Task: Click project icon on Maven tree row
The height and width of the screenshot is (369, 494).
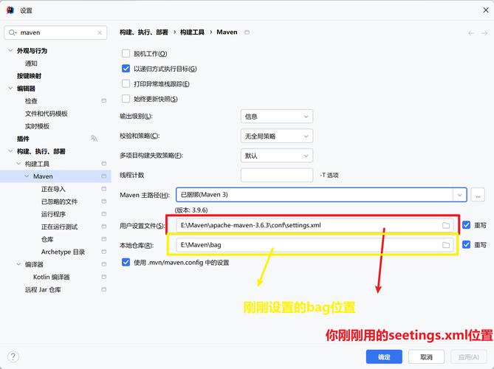Action: (x=103, y=176)
